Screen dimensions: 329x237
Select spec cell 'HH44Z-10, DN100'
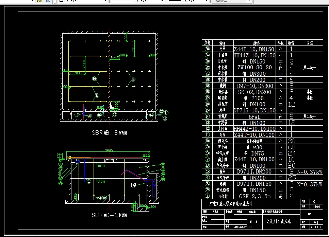[x=254, y=129]
